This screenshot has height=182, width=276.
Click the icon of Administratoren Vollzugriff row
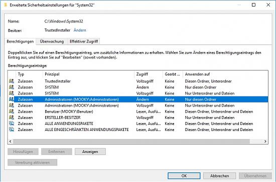pos(12,105)
